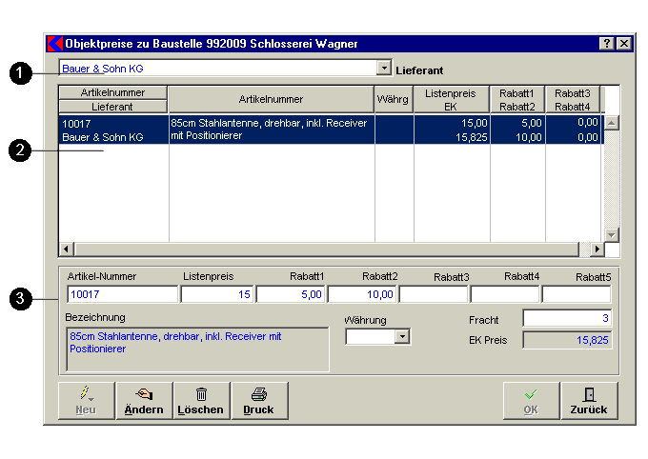The height and width of the screenshot is (459, 648).
Task: Click the Ändern edit button
Action: coord(144,400)
